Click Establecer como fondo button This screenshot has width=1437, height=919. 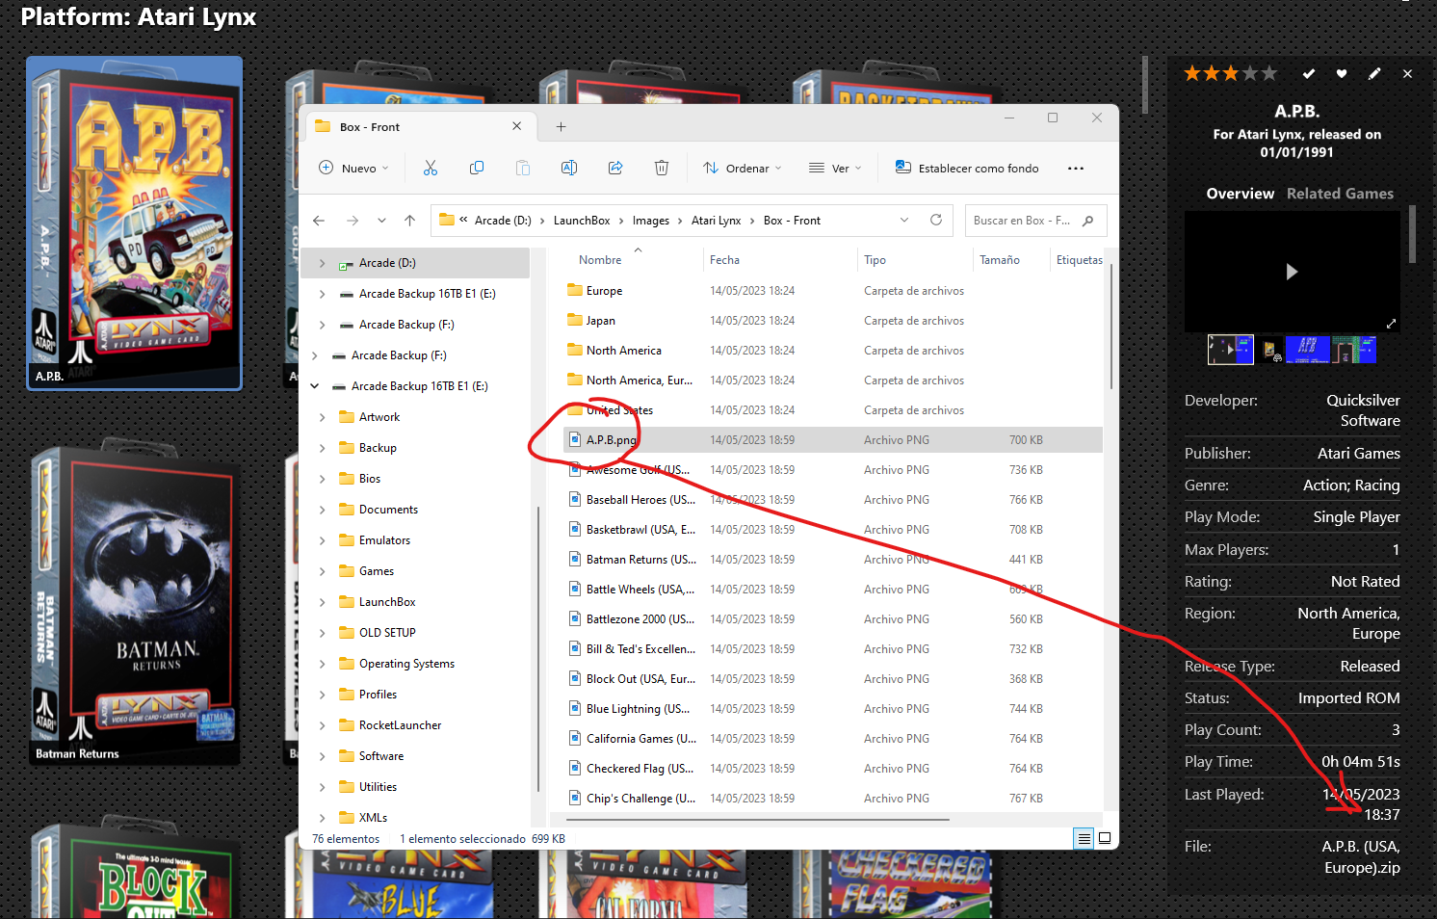pos(967,168)
